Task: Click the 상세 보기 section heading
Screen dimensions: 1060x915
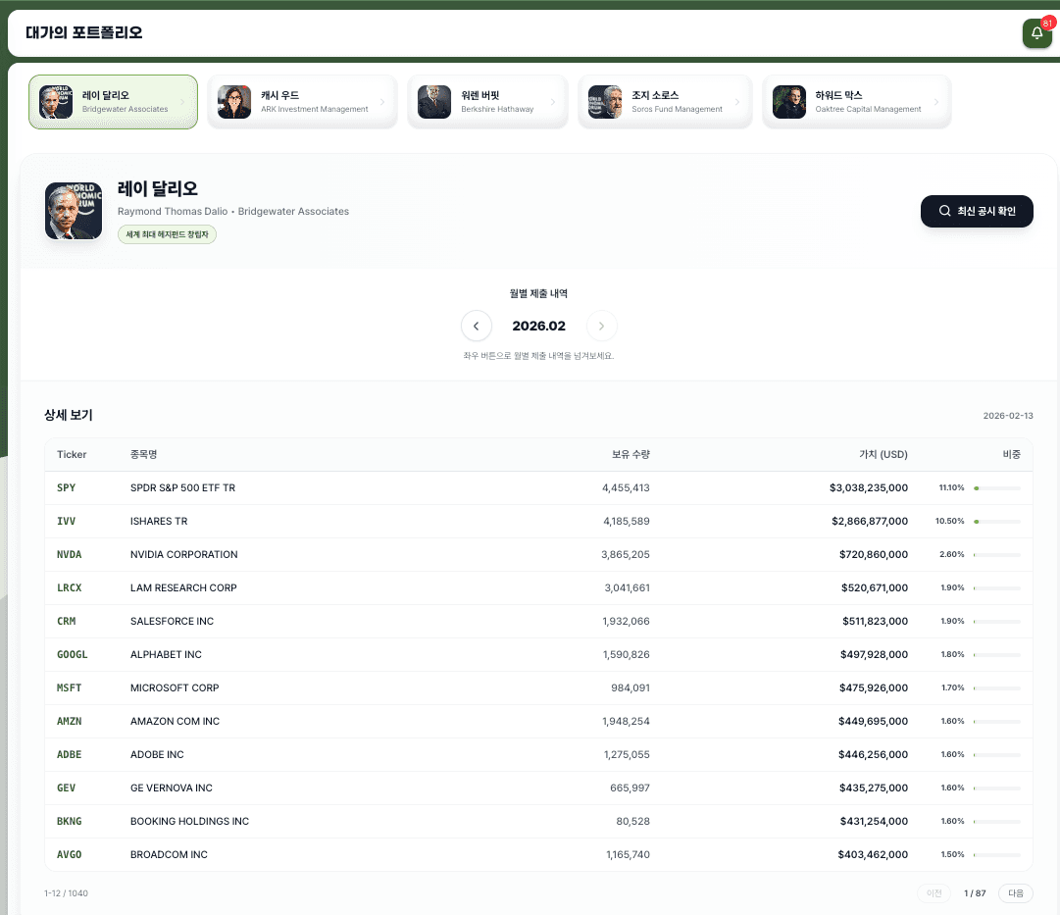Action: point(69,415)
